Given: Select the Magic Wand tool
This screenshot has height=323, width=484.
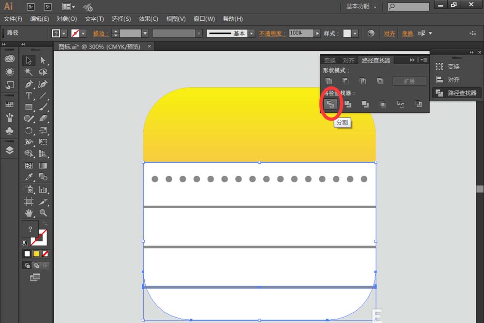Looking at the screenshot, I should tap(29, 72).
